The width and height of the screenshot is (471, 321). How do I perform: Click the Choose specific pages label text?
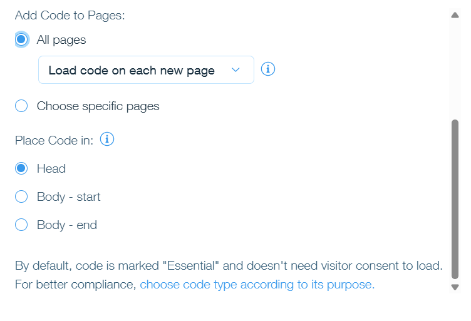click(x=98, y=106)
